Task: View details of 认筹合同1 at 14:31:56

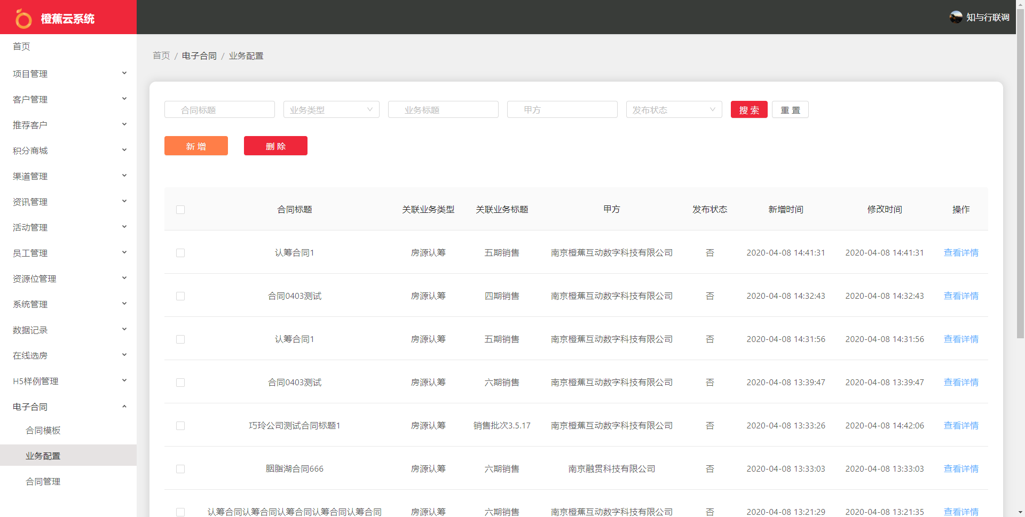Action: [x=961, y=339]
